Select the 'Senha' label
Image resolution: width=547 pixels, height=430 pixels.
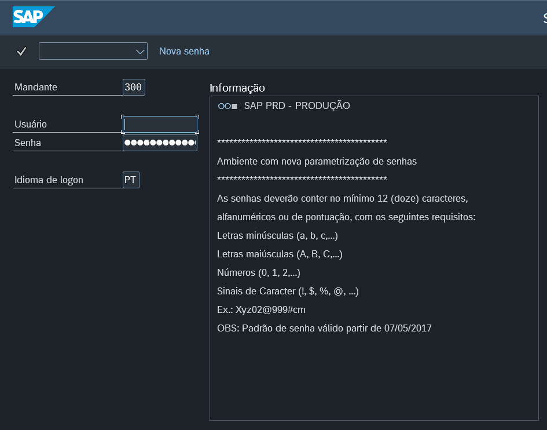tap(28, 143)
